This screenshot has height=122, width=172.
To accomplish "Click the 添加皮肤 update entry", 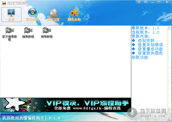I will (143, 41).
